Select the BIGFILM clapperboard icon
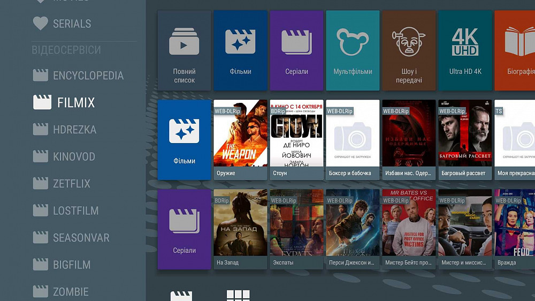 [40, 264]
